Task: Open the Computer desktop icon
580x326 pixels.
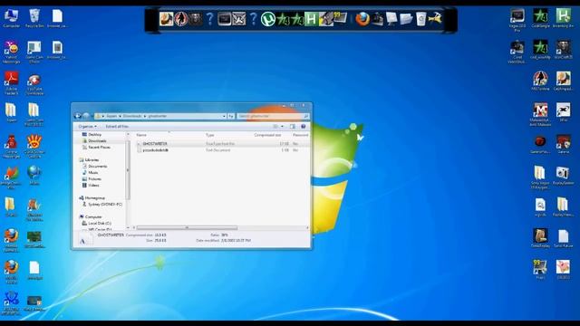Action: [x=11, y=18]
